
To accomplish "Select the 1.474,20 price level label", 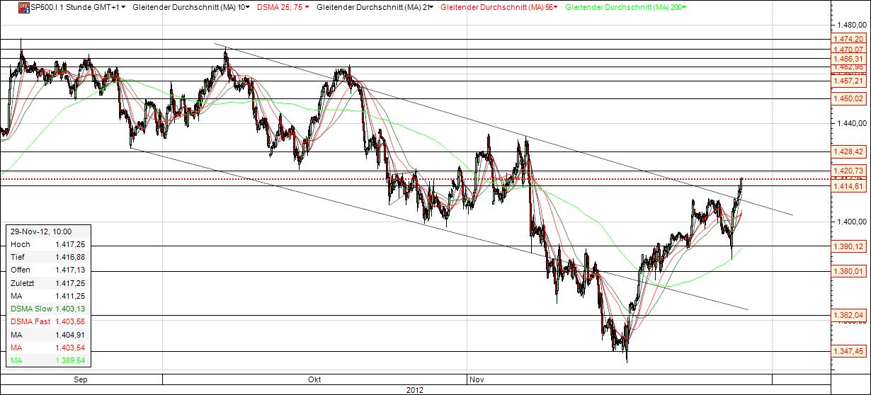I will [x=849, y=39].
